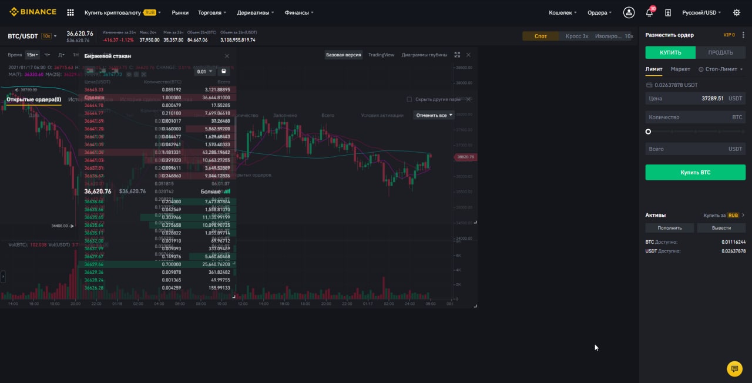Switch to TradingView chart
This screenshot has height=383, width=752.
click(x=381, y=55)
